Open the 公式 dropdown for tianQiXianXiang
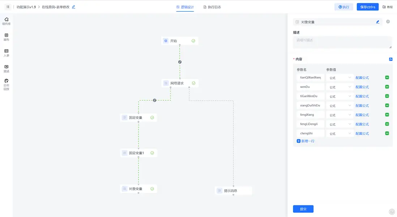 tap(340, 77)
